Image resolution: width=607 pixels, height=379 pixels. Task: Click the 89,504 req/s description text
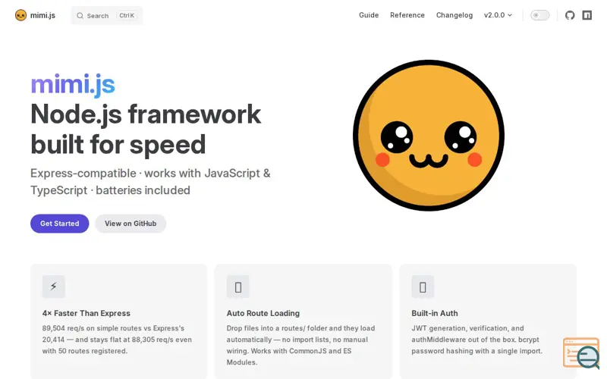[117, 340]
